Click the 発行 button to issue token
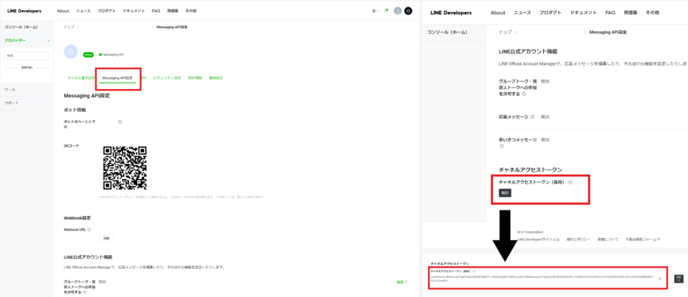Image resolution: width=688 pixels, height=297 pixels. pos(505,192)
